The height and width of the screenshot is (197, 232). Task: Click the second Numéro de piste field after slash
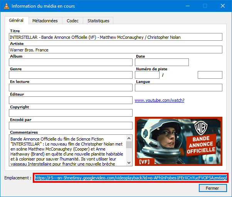click(x=210, y=75)
